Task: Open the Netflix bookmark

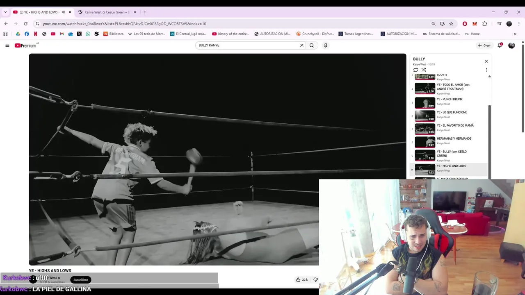Action: coord(35,34)
